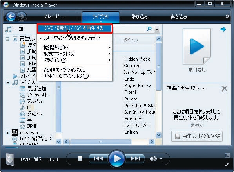Click the search magnifier icon
Screen dimensions: 234x172
149,29
